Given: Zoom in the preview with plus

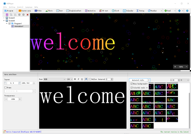Looking at the screenshot, I should coord(175,66).
